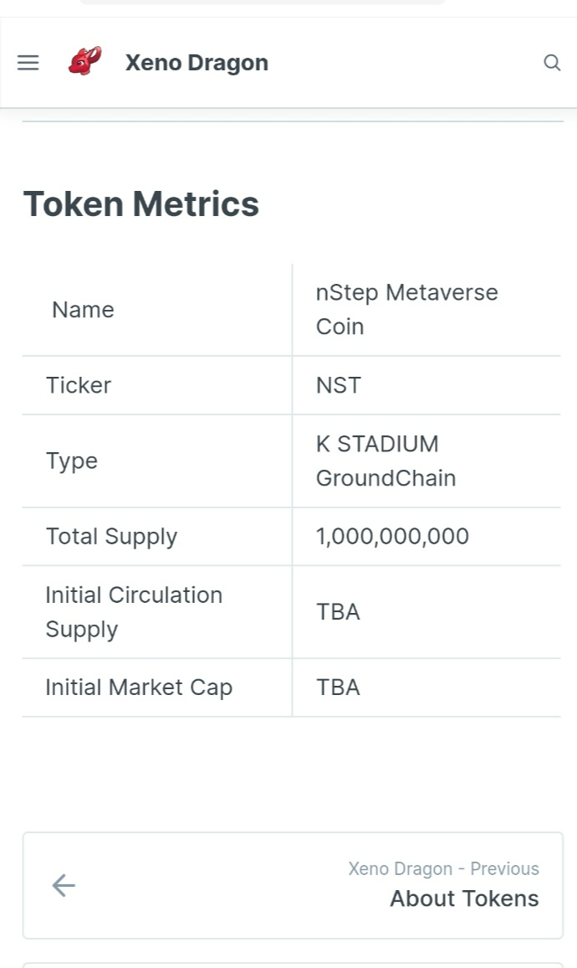Select TBA beside Initial Market Cap

point(338,687)
